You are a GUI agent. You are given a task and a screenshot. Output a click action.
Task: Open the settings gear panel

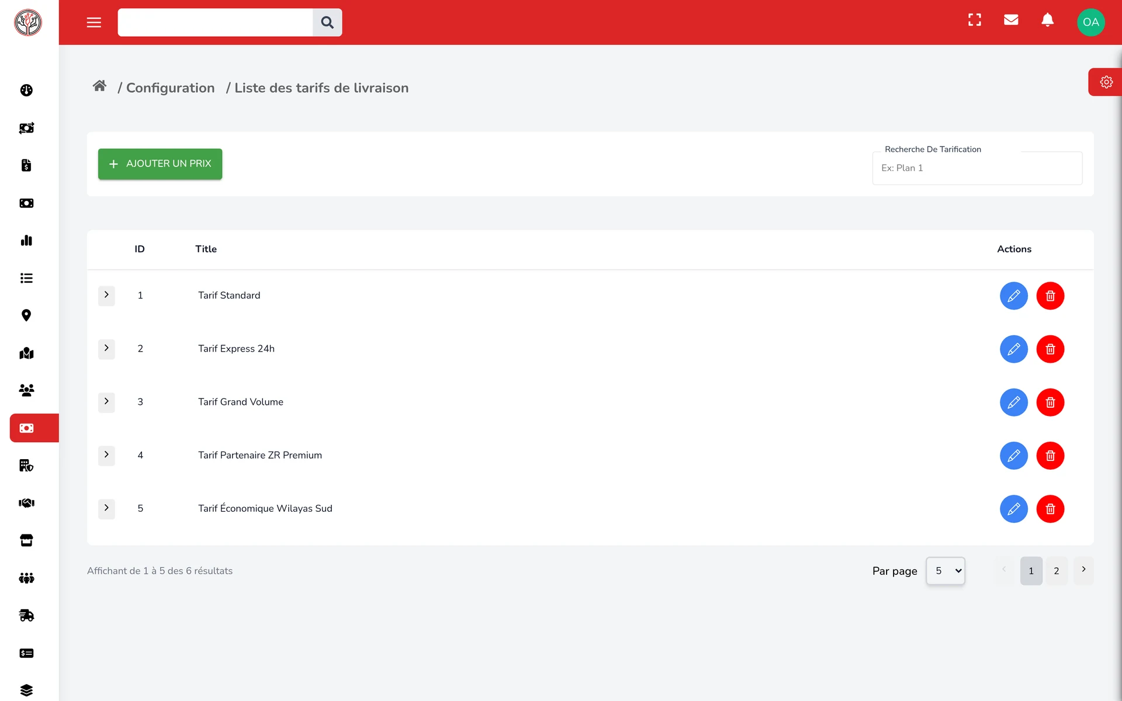pos(1106,82)
